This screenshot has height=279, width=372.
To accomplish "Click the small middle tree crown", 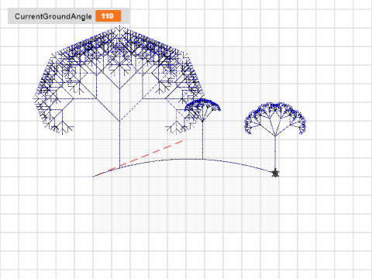I will tap(202, 110).
